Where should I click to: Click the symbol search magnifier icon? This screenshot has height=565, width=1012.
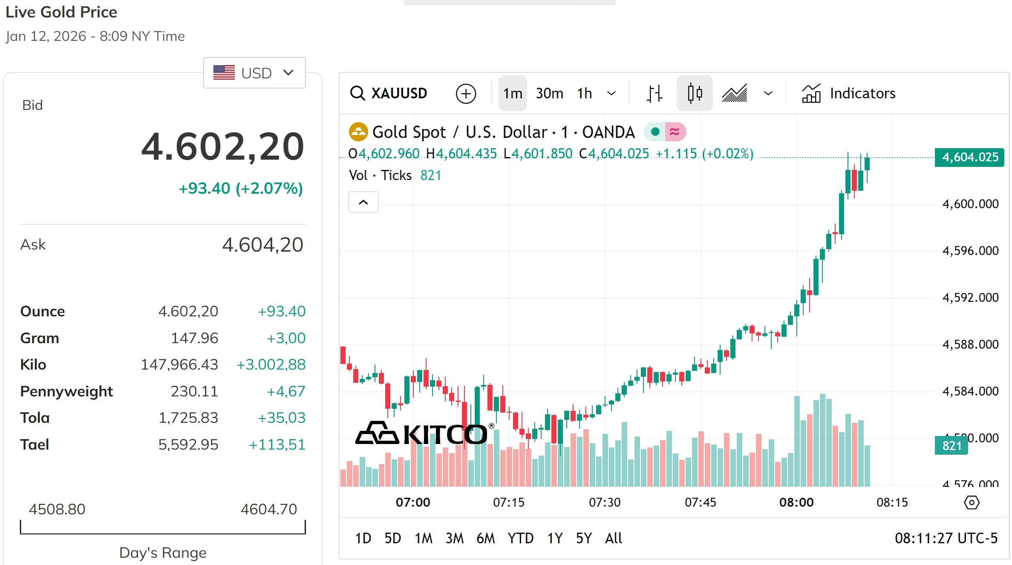pos(358,93)
